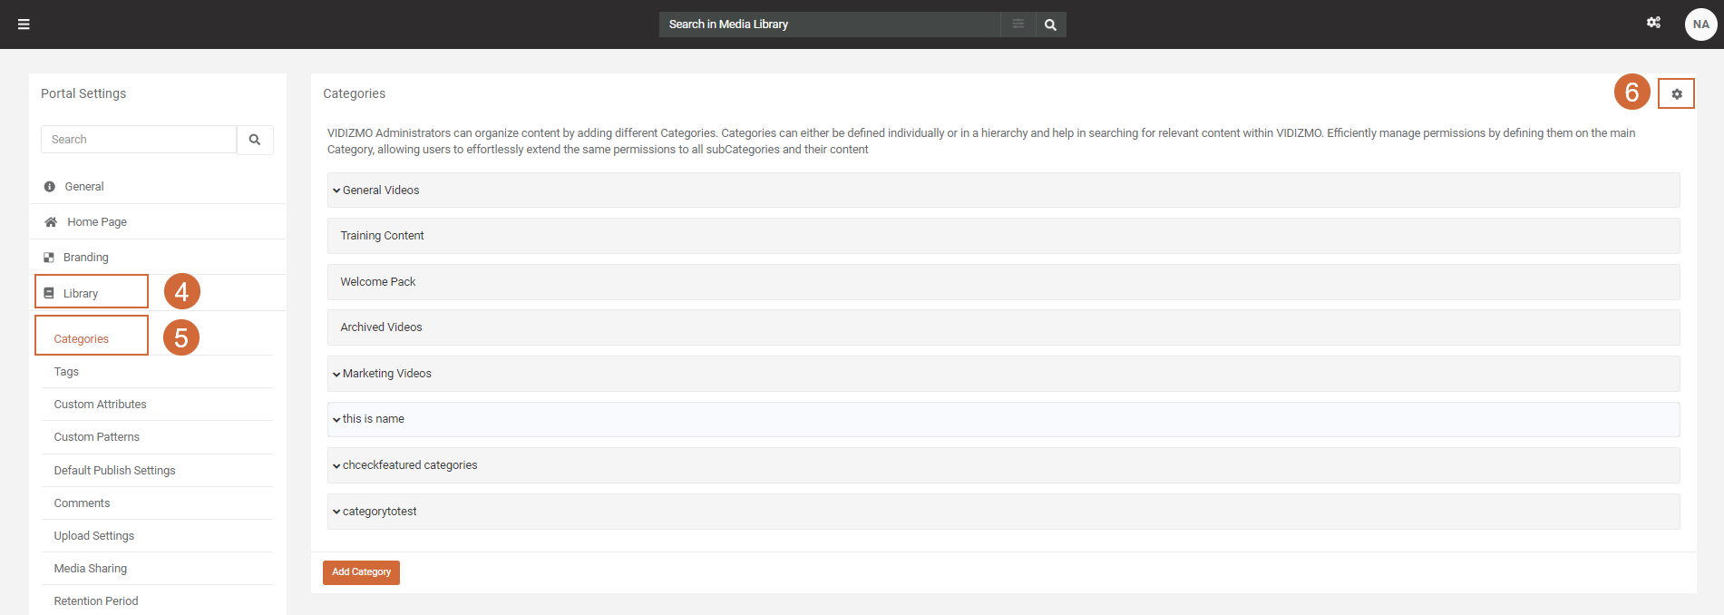
Task: Click the Add Category button
Action: click(x=361, y=572)
